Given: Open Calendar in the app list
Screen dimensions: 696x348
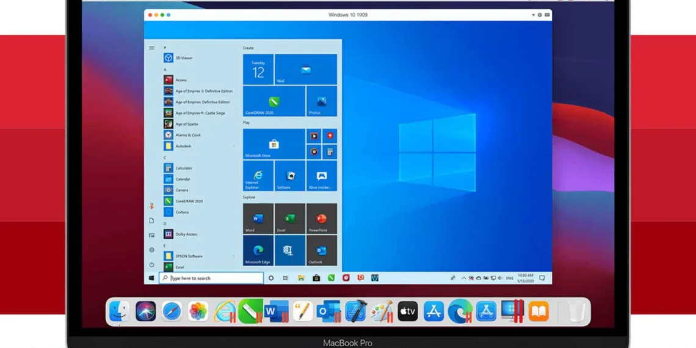Looking at the screenshot, I should 177,179.
